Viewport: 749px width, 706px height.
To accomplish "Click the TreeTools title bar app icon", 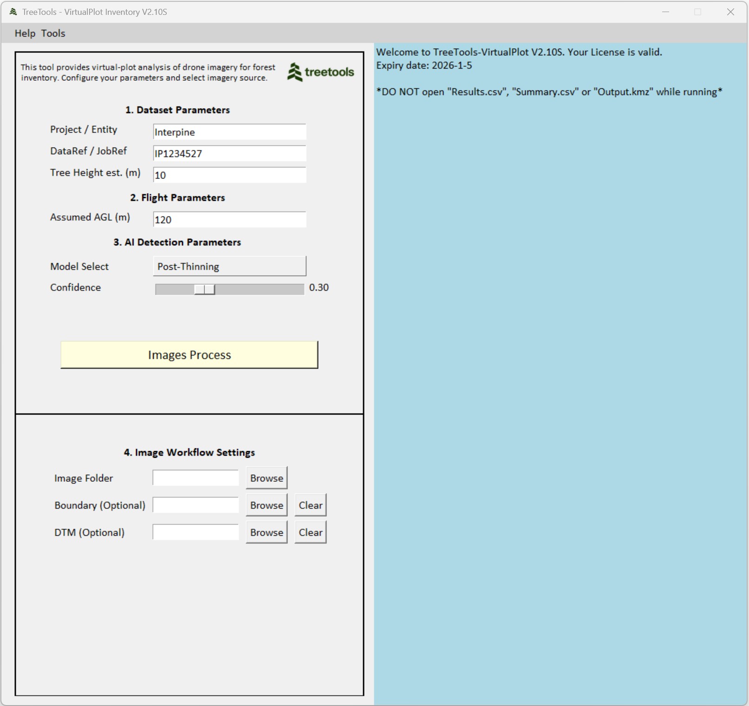I will tap(13, 12).
